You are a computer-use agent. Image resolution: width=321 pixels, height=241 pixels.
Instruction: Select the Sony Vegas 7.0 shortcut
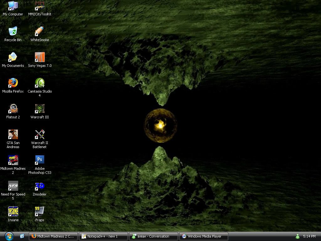(40, 57)
